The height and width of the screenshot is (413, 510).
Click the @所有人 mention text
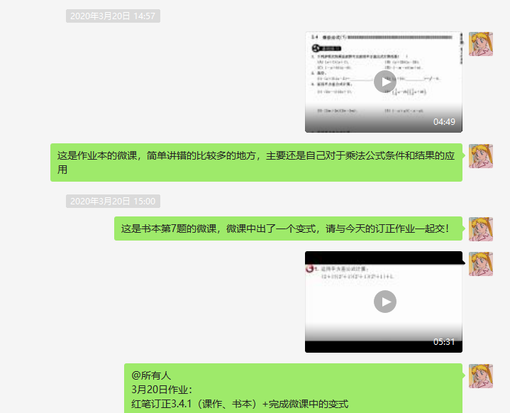point(151,375)
